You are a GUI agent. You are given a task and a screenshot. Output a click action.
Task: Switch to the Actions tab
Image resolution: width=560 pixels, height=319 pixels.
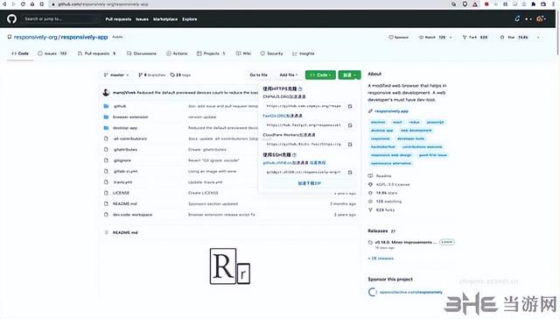pos(177,53)
